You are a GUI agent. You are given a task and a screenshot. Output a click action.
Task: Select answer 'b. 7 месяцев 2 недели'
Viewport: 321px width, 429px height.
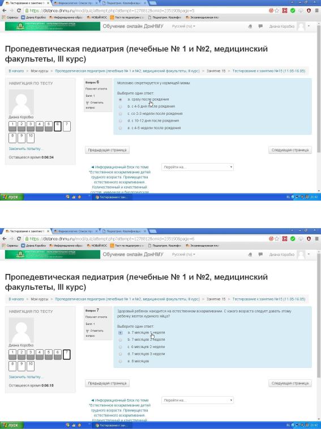[x=120, y=340]
